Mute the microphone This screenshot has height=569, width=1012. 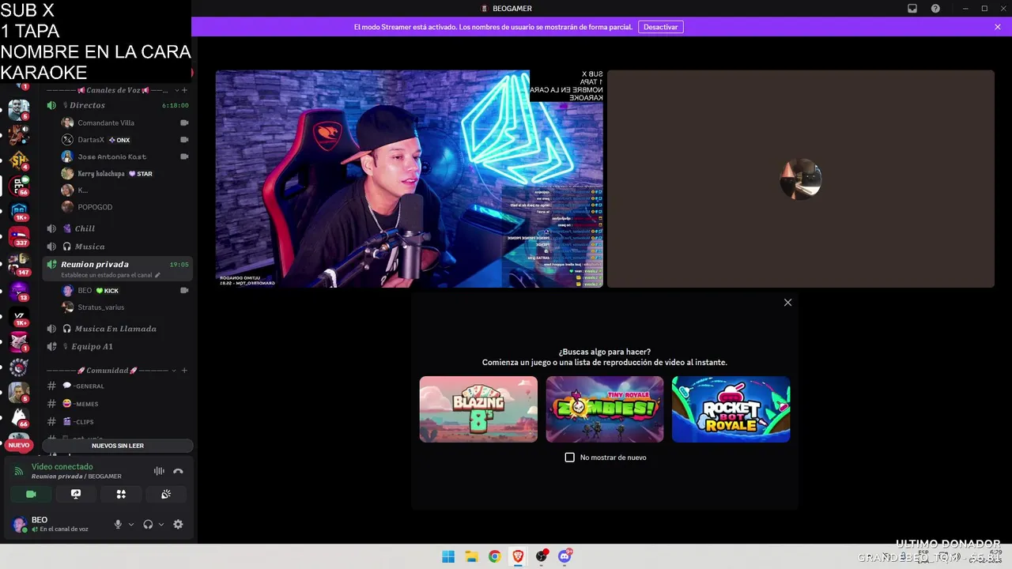pos(118,524)
